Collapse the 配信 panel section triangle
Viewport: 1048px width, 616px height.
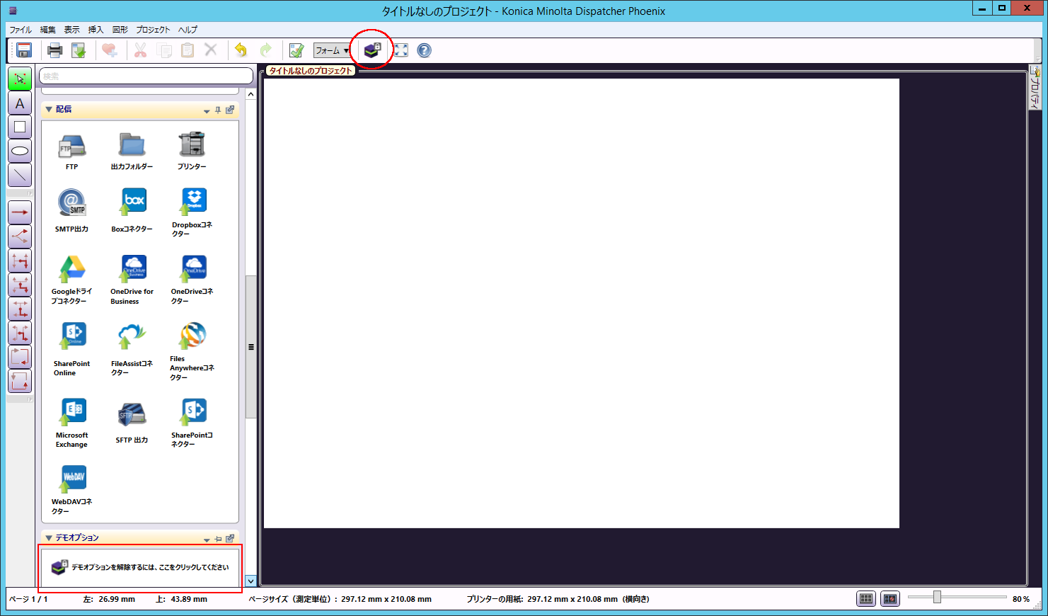click(49, 109)
